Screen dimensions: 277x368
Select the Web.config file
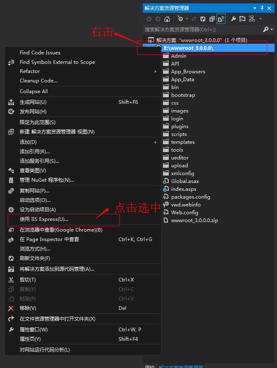point(185,212)
